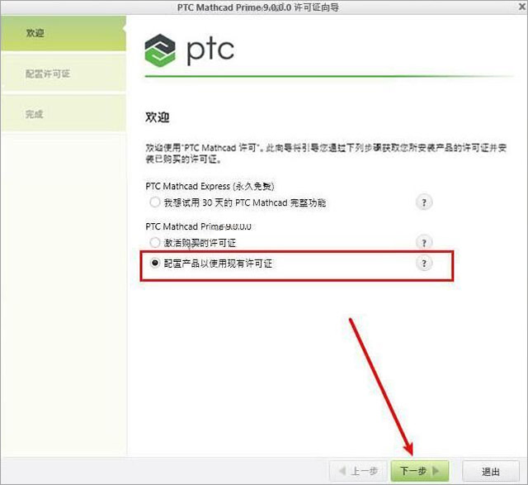Click the ptc wordmark text
The height and width of the screenshot is (485, 528).
[x=210, y=51]
